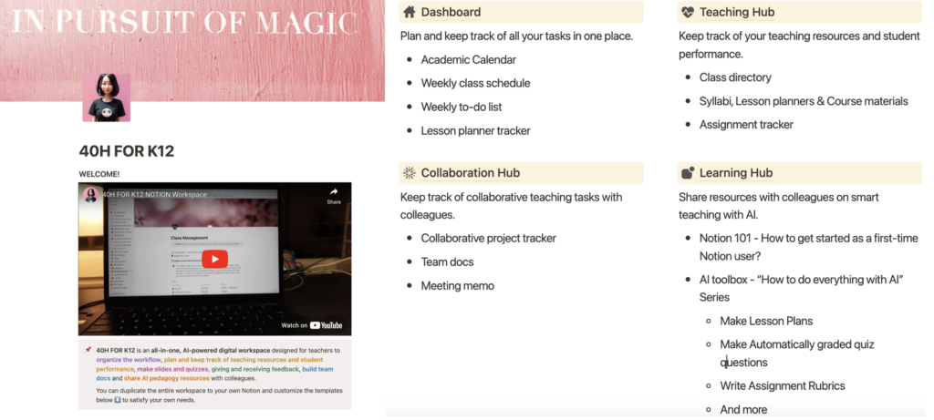
Task: Click 'AI toolbox' series list item
Action: pos(802,288)
